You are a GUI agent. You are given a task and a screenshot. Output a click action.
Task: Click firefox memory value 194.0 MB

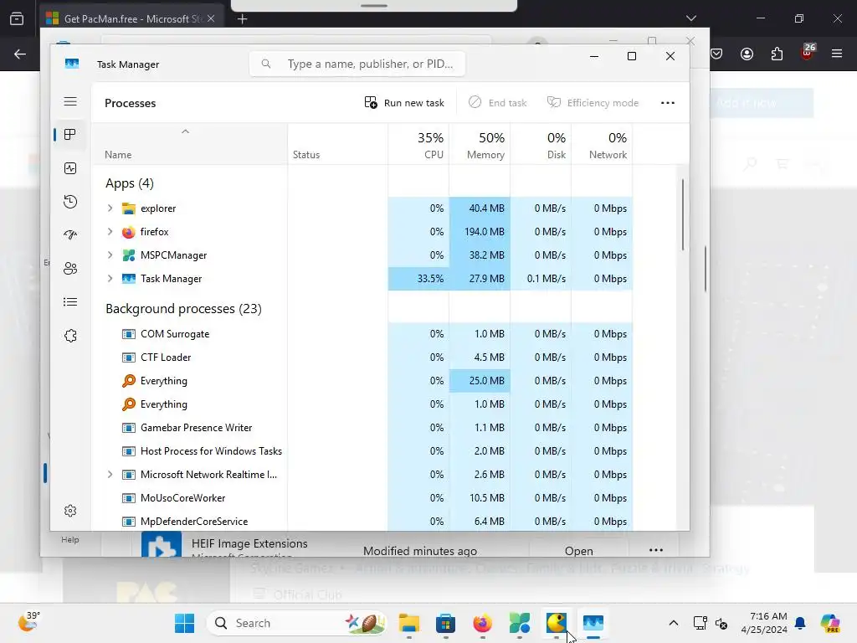coord(485,232)
